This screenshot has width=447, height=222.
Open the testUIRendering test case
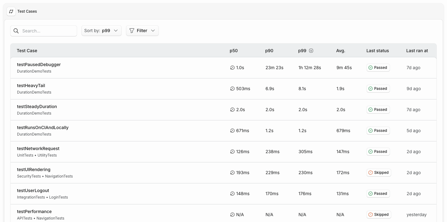coord(34,170)
